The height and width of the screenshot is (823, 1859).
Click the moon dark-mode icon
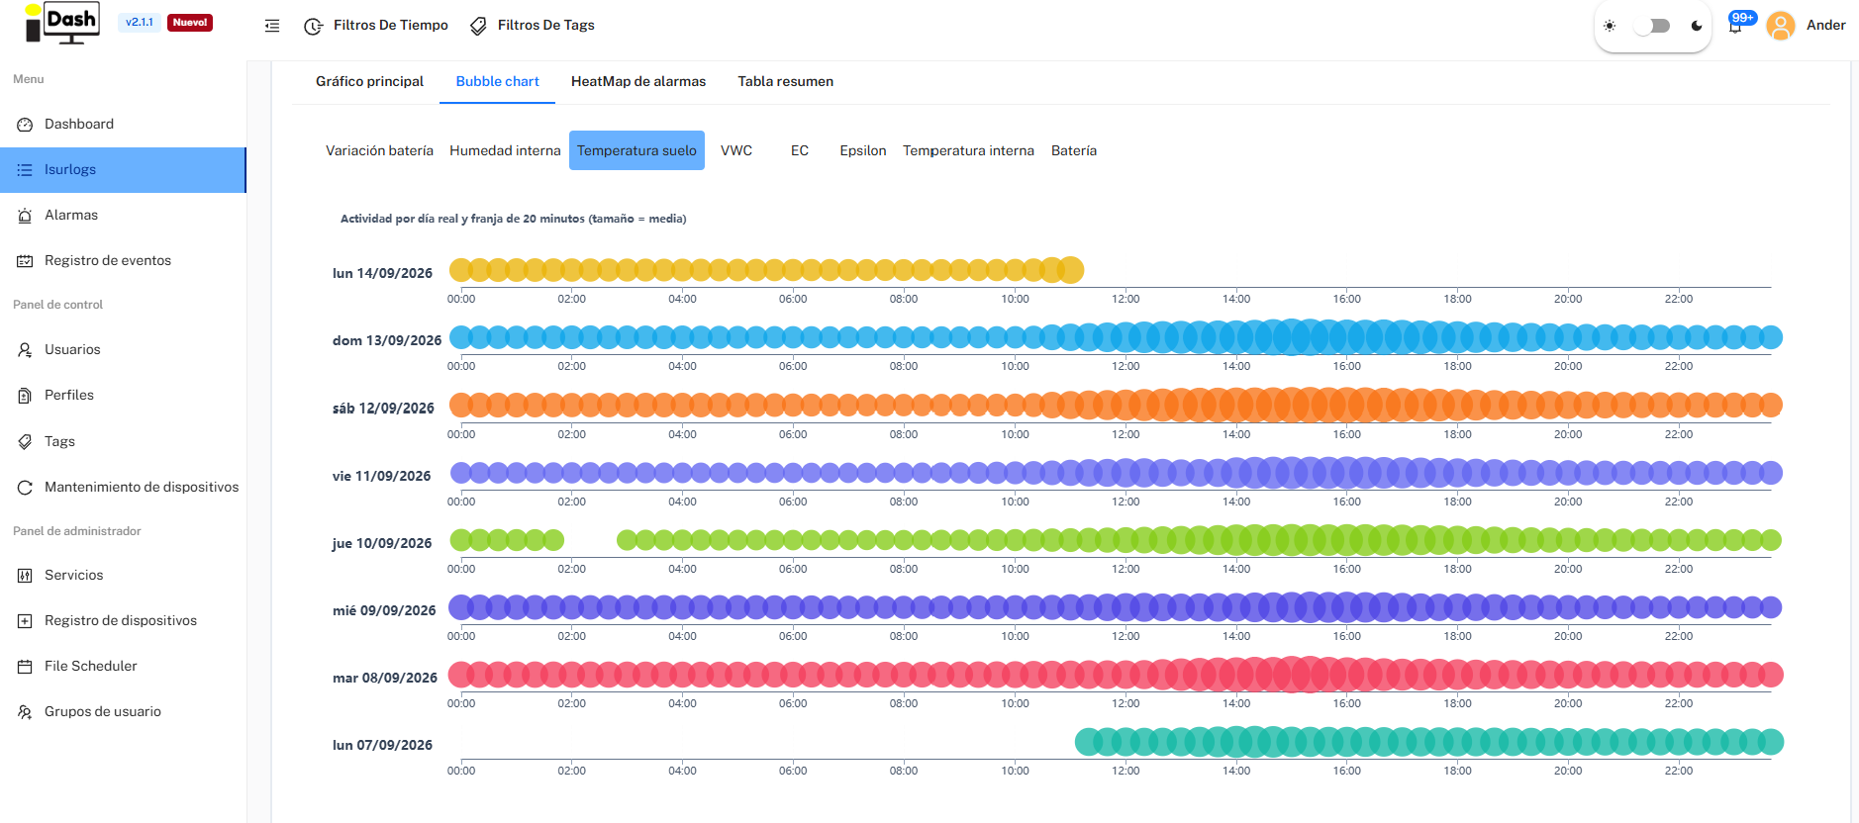(1697, 26)
